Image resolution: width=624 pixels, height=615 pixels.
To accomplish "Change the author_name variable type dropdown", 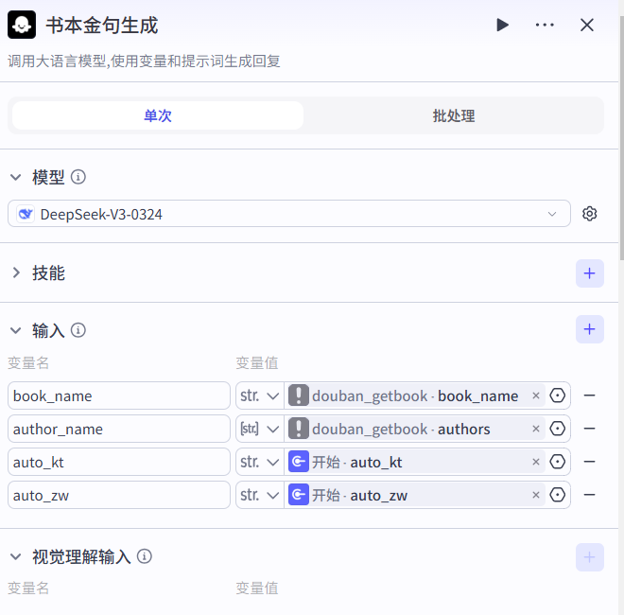I will [x=259, y=429].
